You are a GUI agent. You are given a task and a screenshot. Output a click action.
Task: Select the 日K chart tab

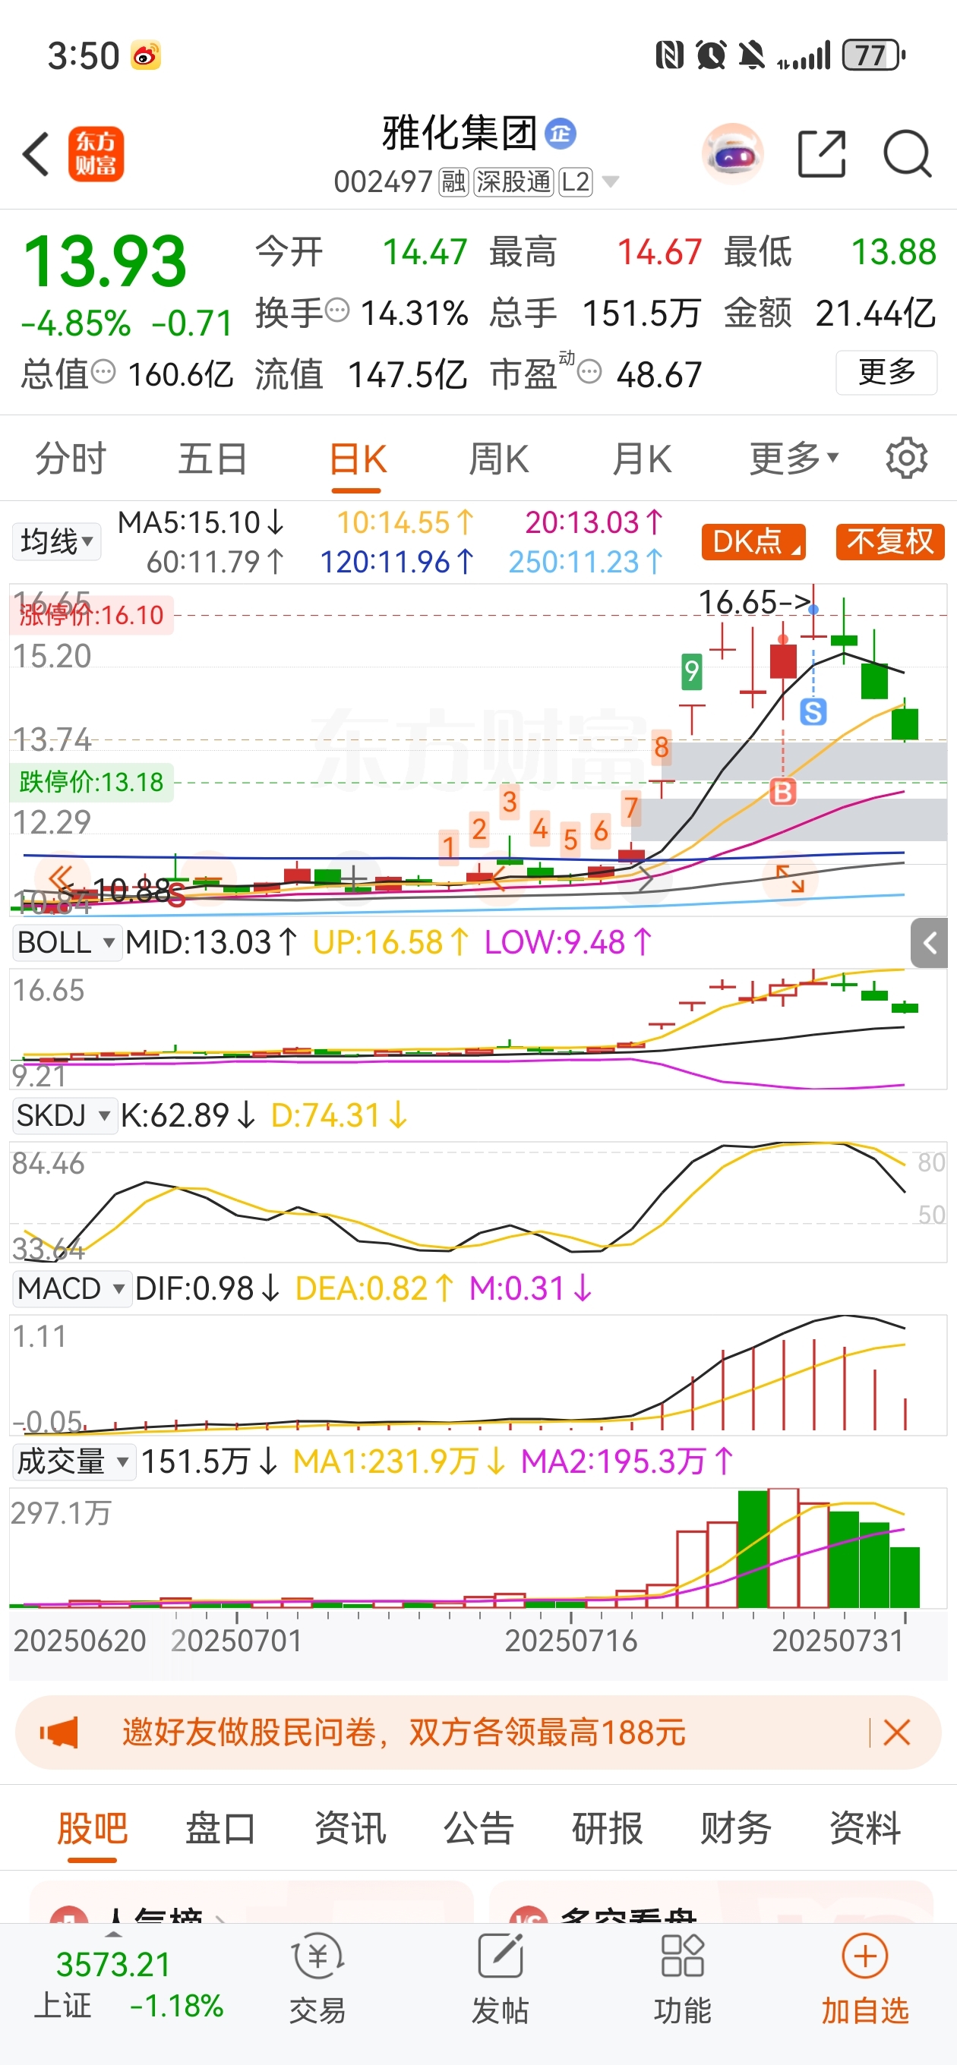[357, 460]
